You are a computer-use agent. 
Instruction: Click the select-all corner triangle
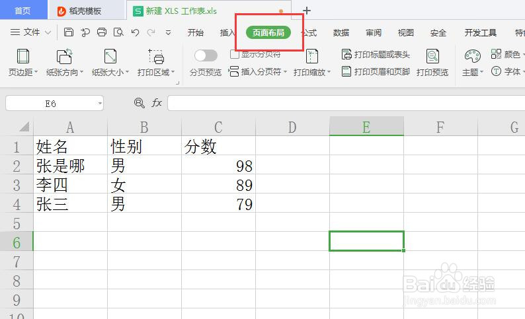point(24,127)
